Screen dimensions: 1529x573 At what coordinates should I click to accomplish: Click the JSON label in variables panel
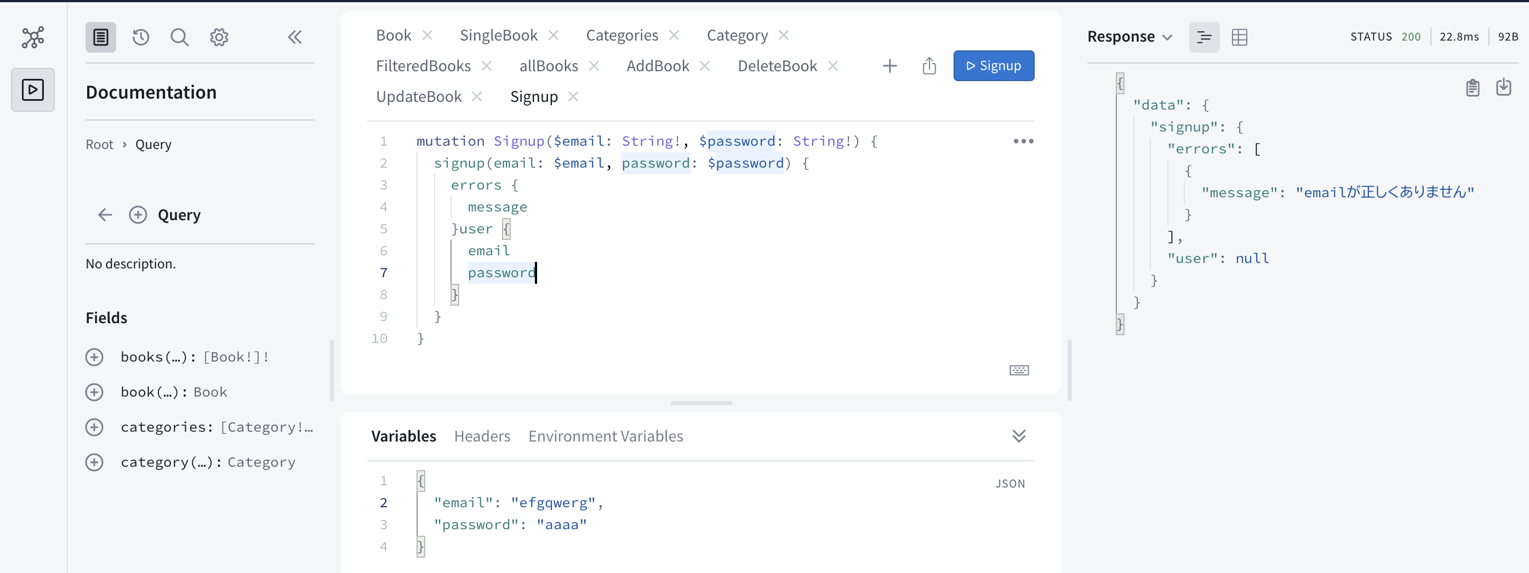pos(1010,483)
